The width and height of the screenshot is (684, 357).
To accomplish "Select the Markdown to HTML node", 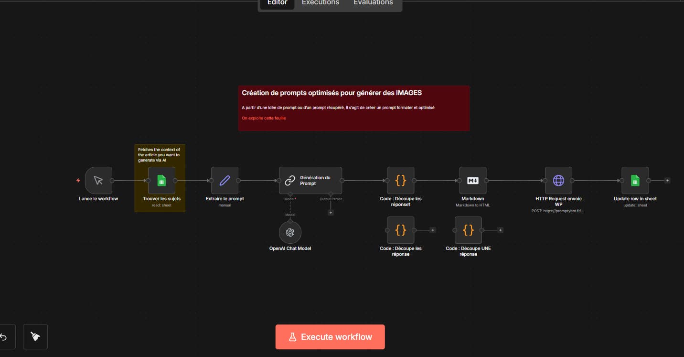I will [x=472, y=181].
